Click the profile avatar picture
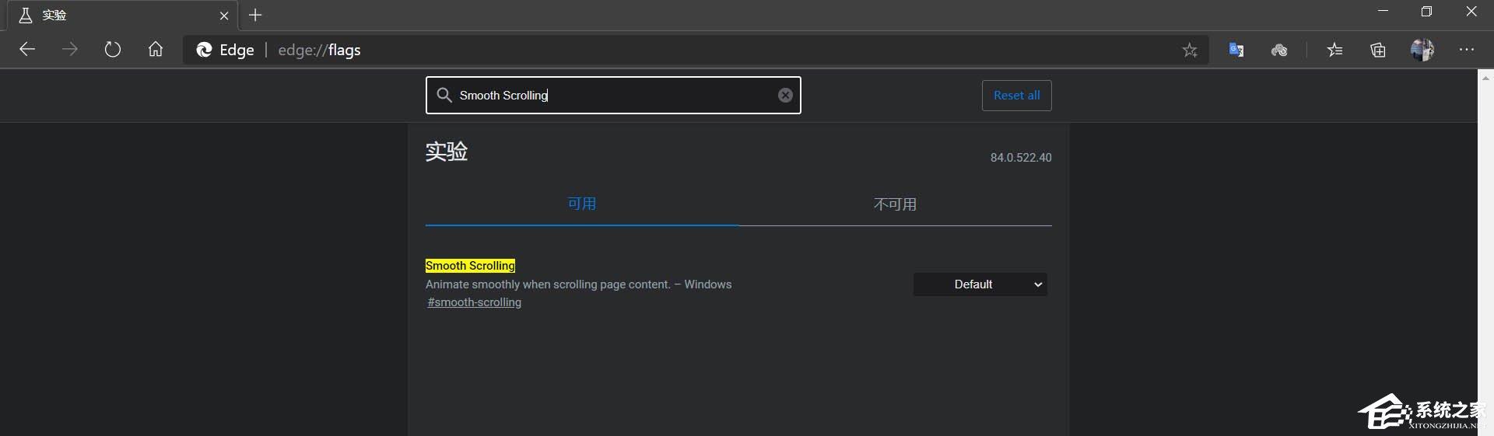 pyautogui.click(x=1422, y=50)
